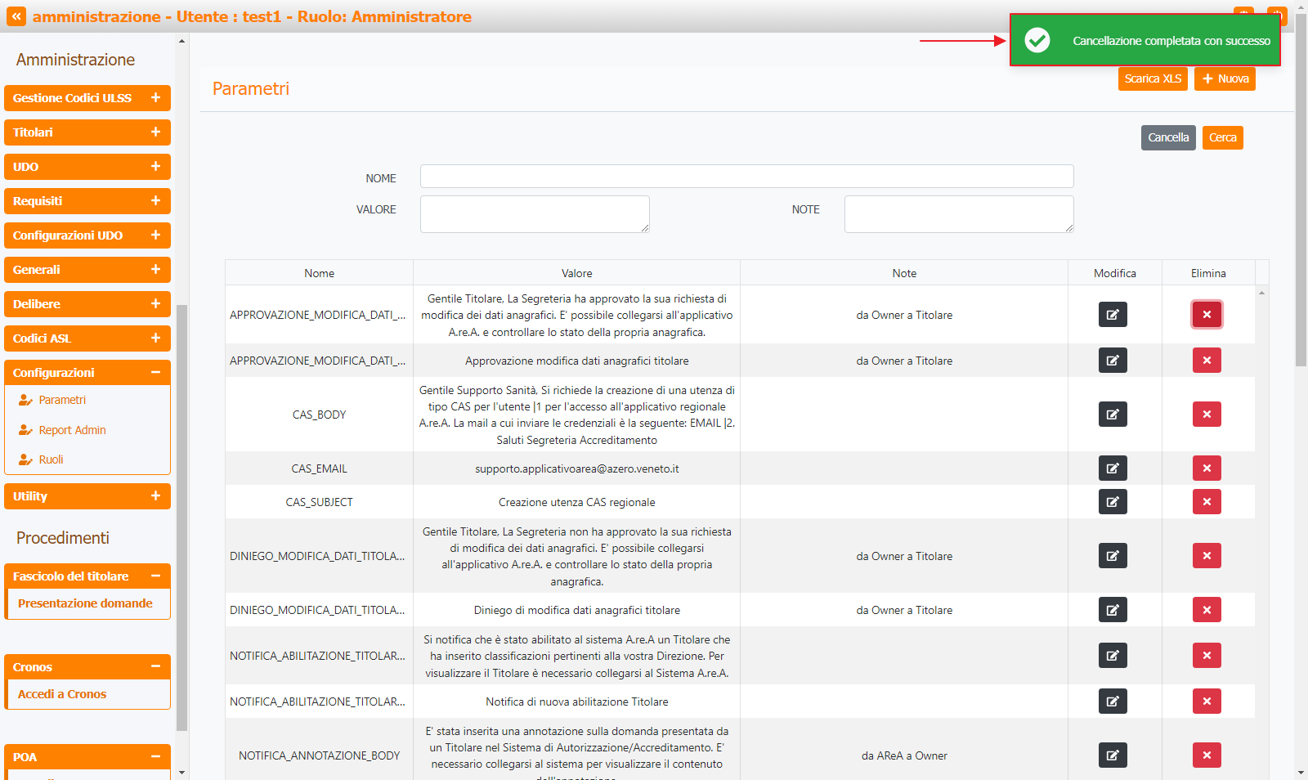Expand the Utility sidebar section
Screen dimensions: 1308x780
tap(155, 496)
